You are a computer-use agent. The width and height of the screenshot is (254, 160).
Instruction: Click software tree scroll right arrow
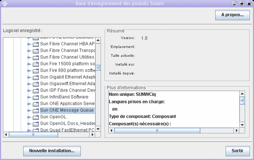tap(93, 135)
